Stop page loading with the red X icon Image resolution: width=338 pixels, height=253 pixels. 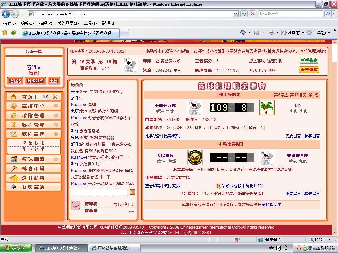click(x=252, y=14)
